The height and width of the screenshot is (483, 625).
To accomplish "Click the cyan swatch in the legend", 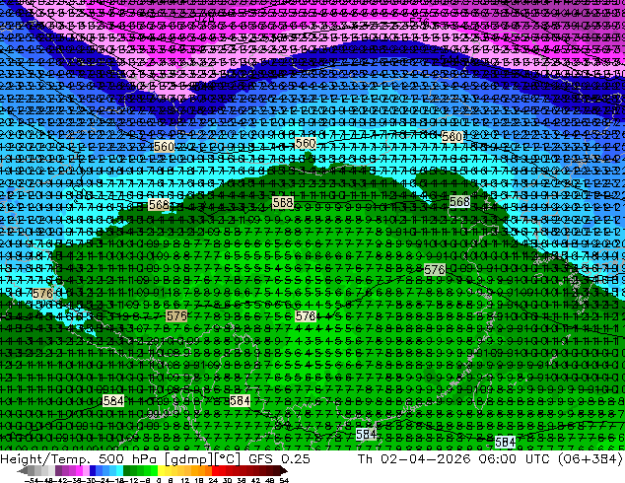I will pos(119,471).
